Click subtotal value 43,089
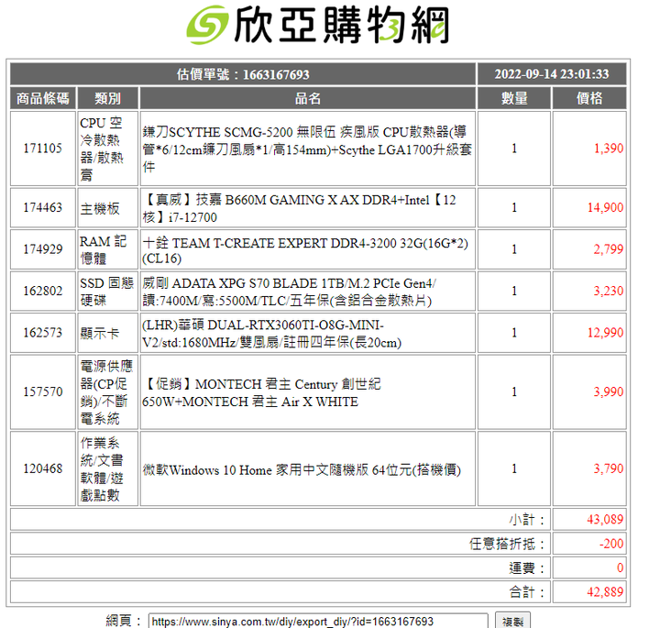Image resolution: width=660 pixels, height=628 pixels. point(605,520)
